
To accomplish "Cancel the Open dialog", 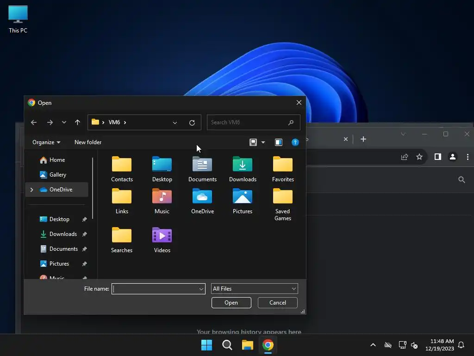I will tap(278, 303).
